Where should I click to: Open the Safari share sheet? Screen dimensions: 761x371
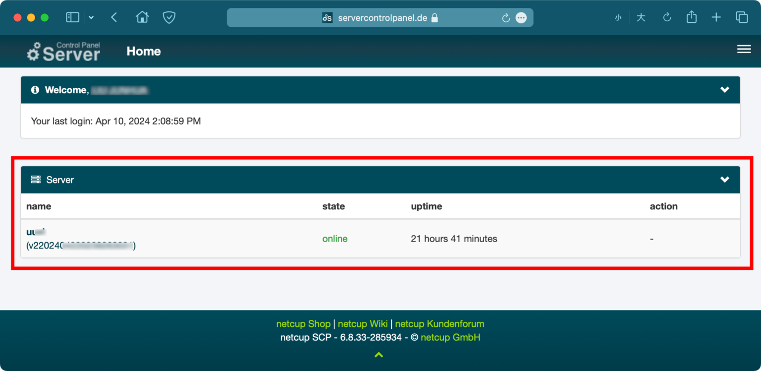[x=691, y=17]
